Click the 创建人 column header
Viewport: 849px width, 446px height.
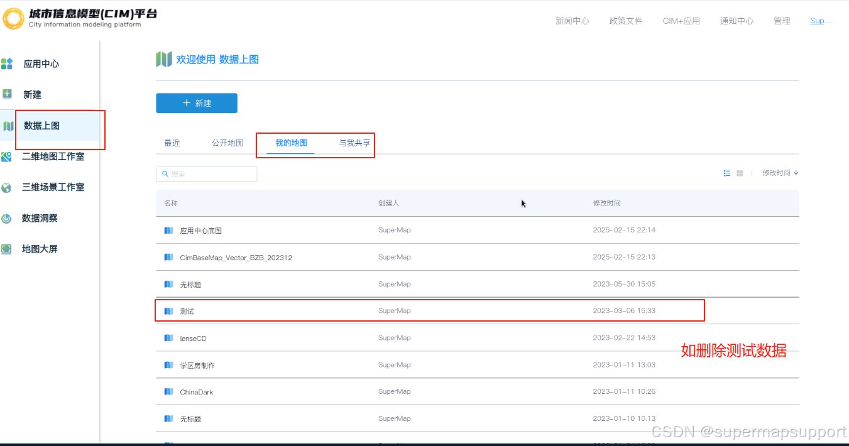388,204
